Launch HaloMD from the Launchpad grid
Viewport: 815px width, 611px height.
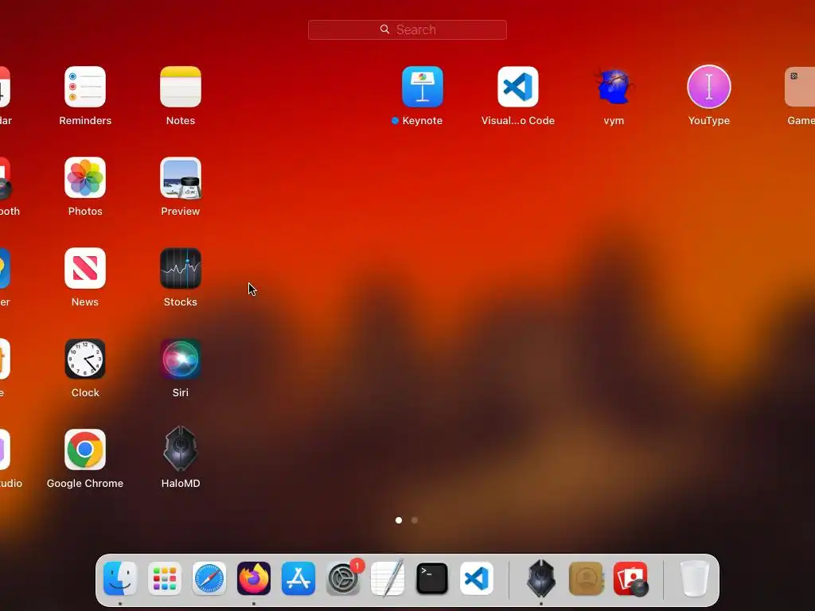181,449
